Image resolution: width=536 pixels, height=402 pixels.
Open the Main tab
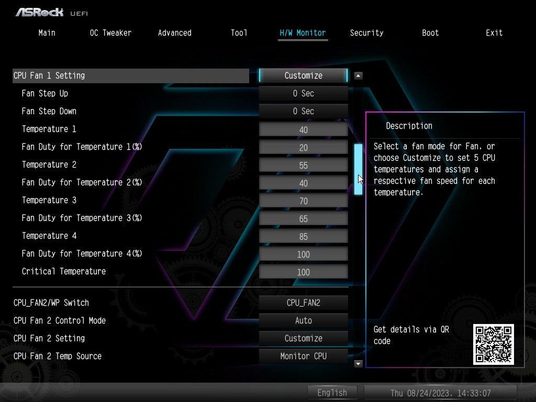[47, 33]
